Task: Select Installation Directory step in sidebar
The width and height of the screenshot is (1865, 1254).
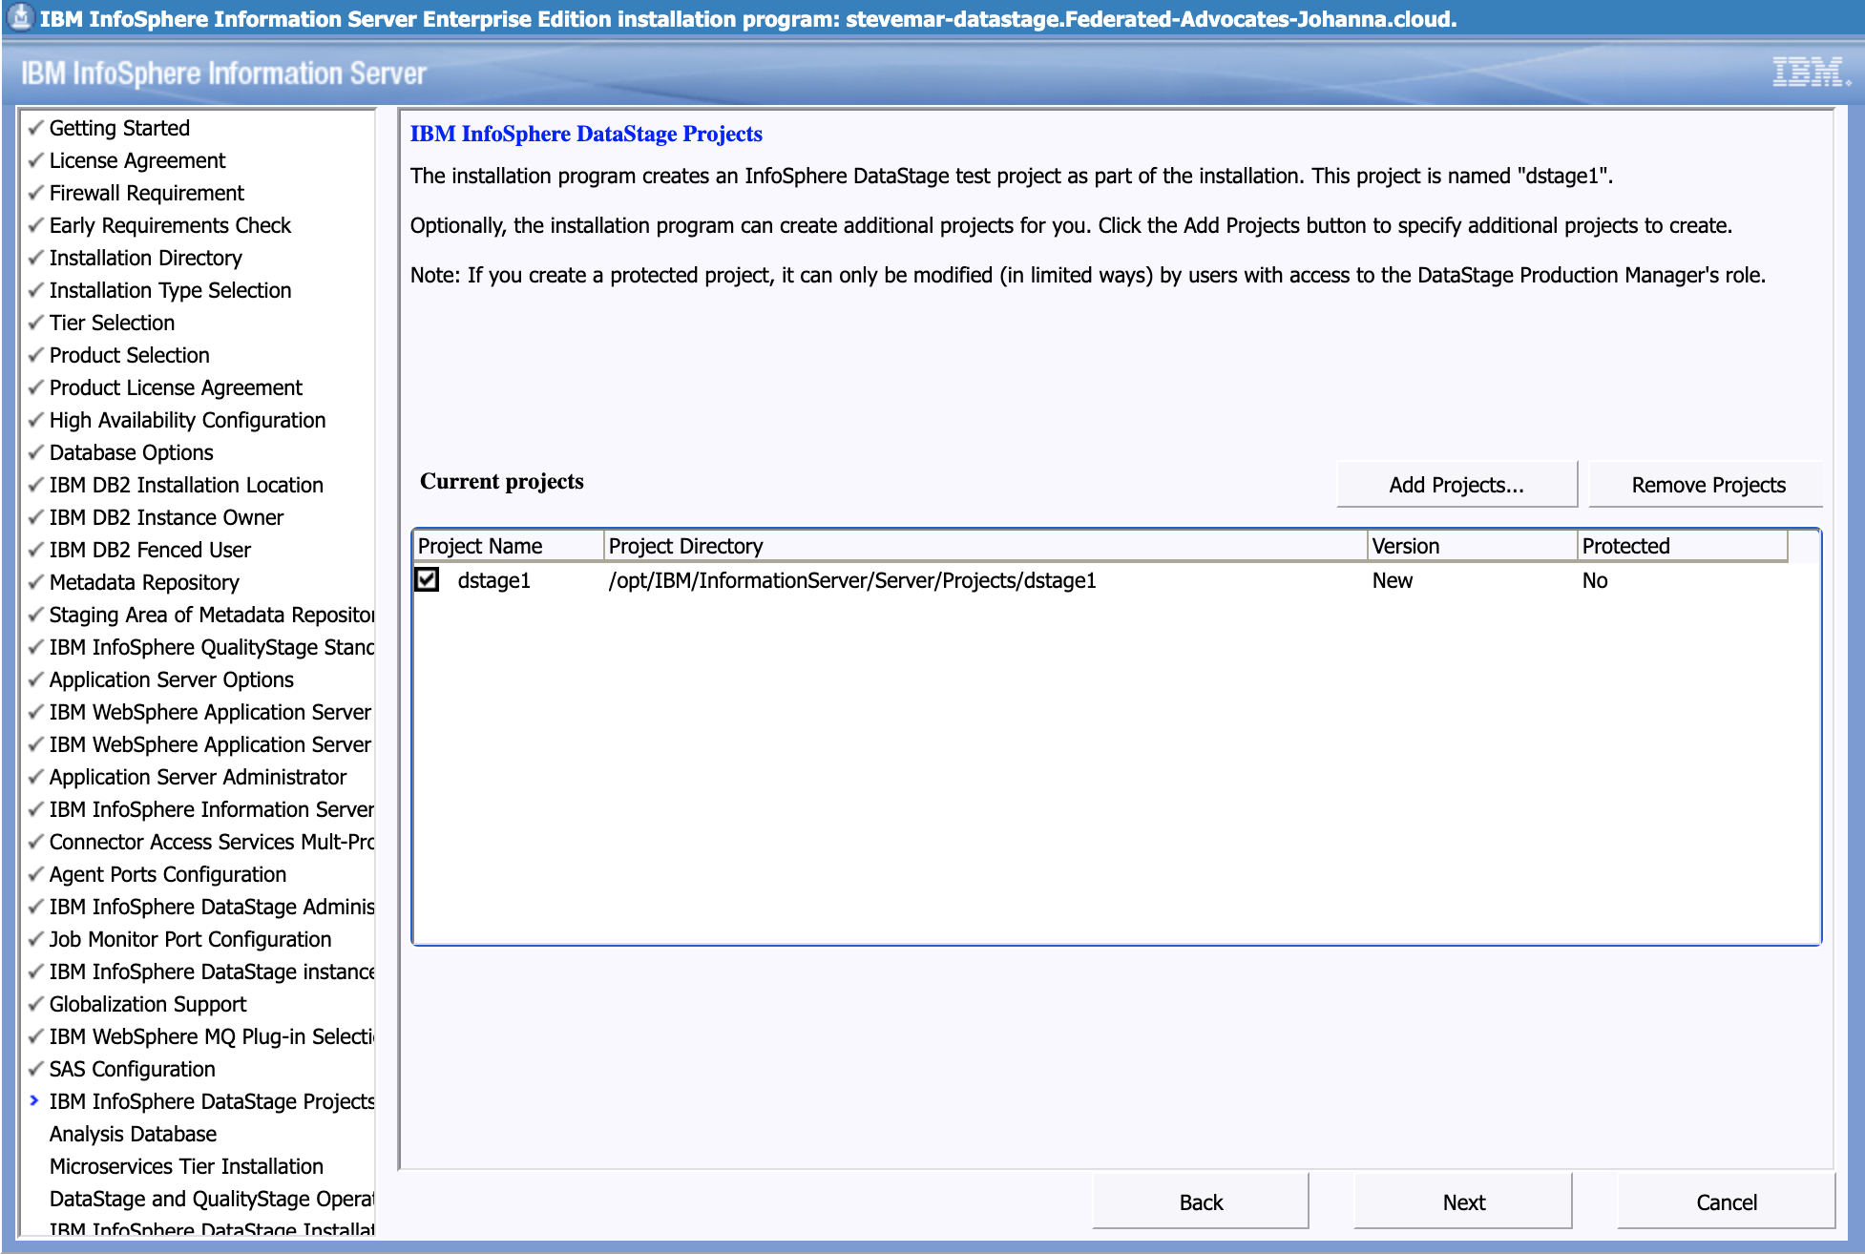Action: tap(145, 258)
